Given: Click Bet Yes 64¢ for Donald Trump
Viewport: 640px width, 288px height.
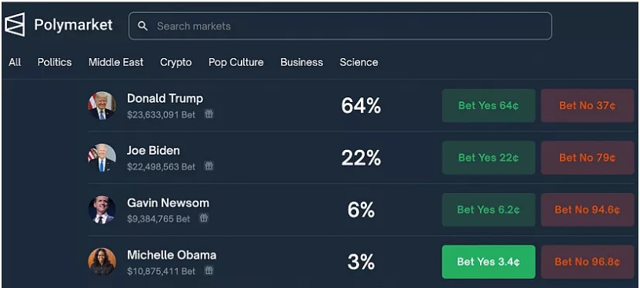Looking at the screenshot, I should point(489,105).
